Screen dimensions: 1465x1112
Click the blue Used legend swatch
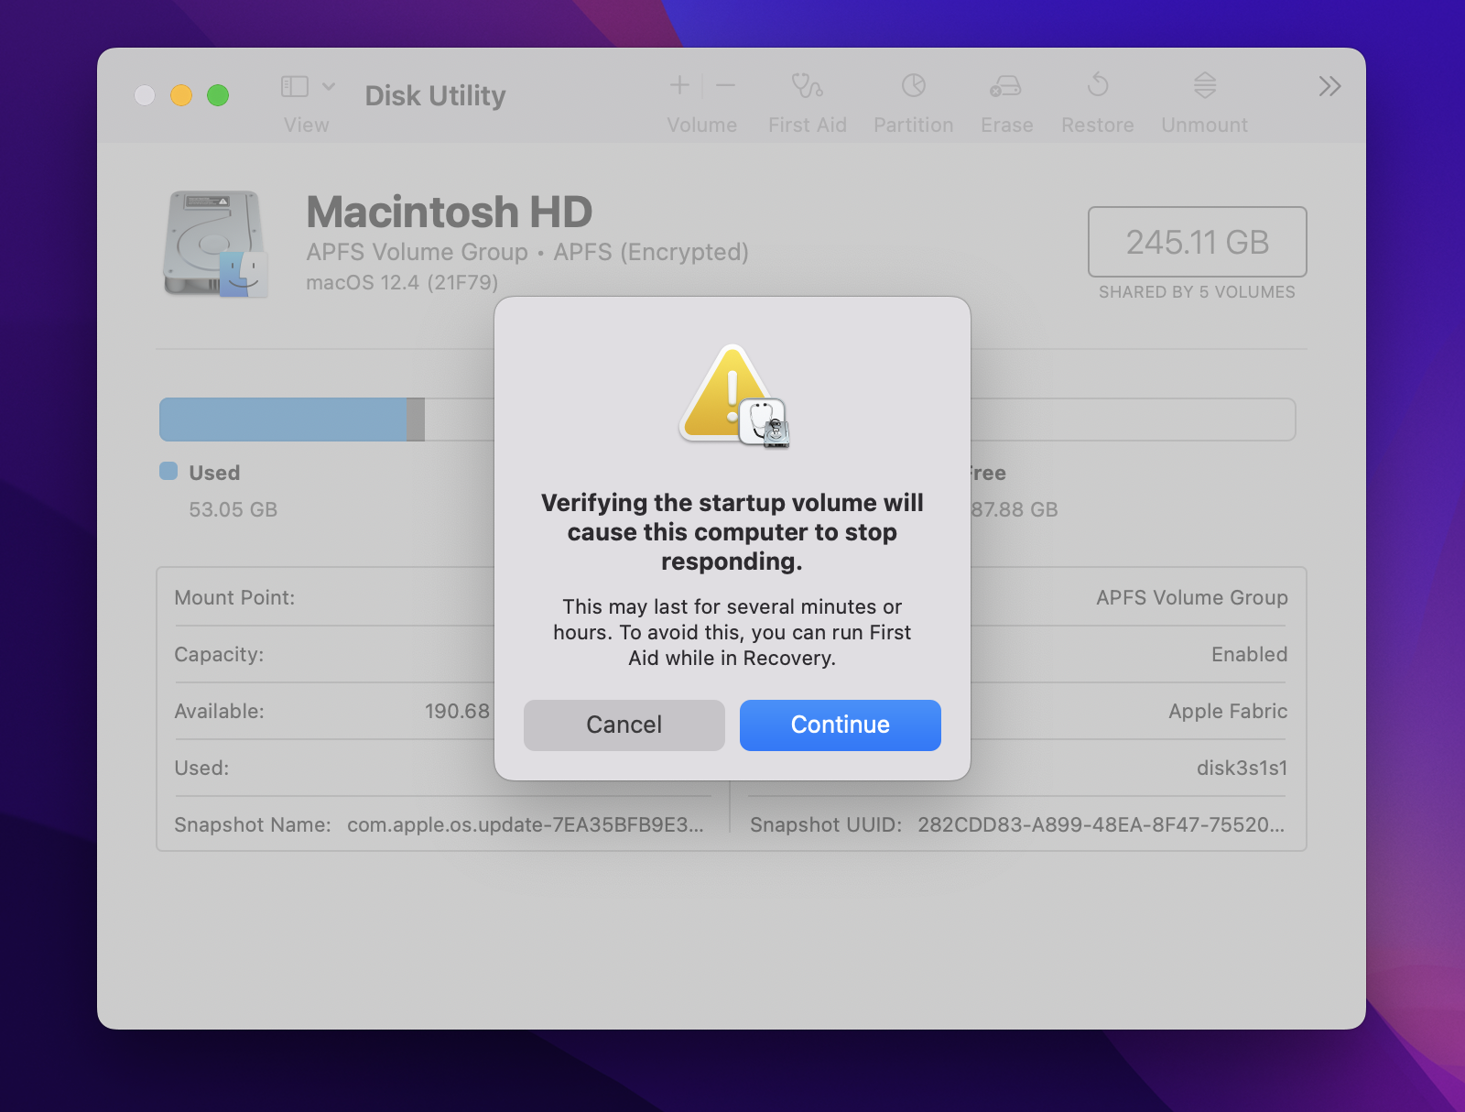coord(168,471)
